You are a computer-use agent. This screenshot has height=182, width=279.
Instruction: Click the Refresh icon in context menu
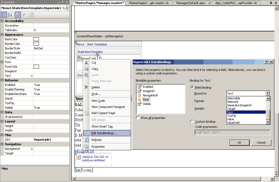tap(86, 140)
